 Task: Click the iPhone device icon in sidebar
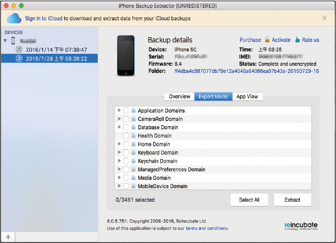13,41
